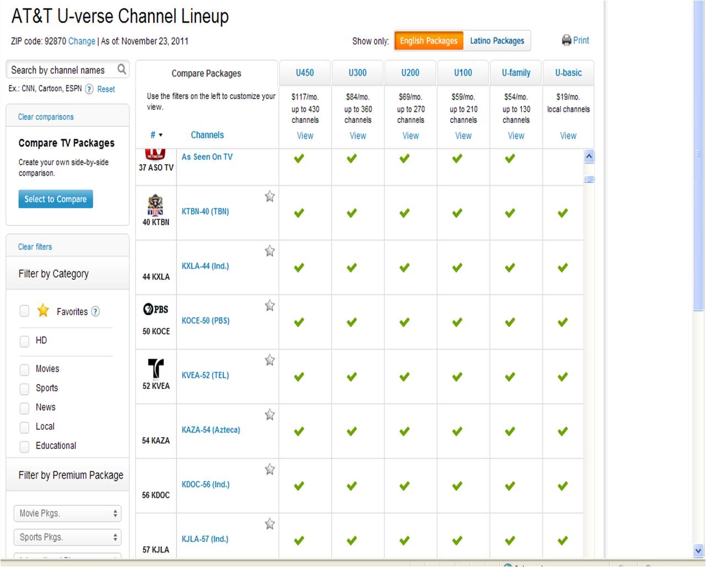Star the KDOC-56 (Ind.) channel as favorite
Image resolution: width=706 pixels, height=567 pixels.
pos(270,469)
